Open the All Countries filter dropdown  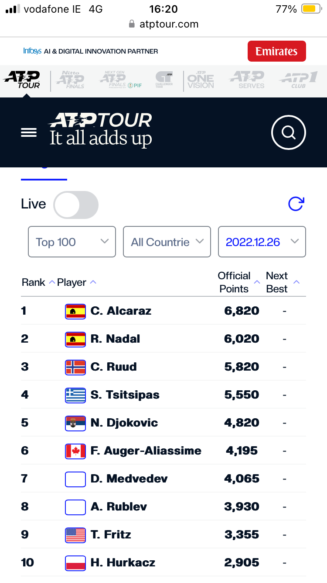point(167,242)
